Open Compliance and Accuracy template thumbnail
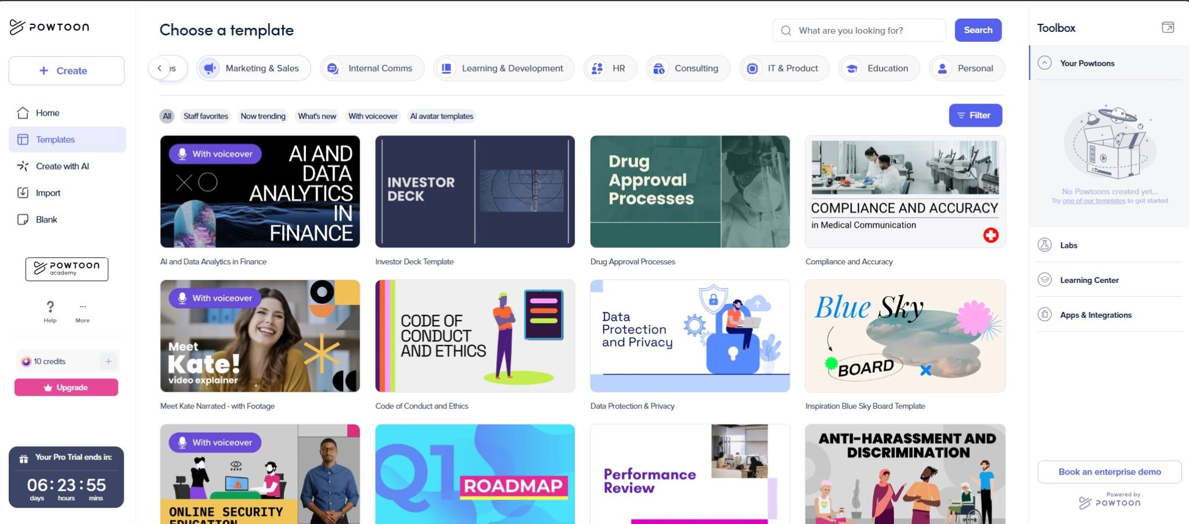The image size is (1189, 524). click(905, 192)
